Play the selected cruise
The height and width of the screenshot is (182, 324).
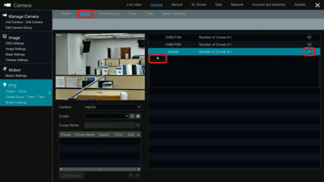click(x=132, y=116)
